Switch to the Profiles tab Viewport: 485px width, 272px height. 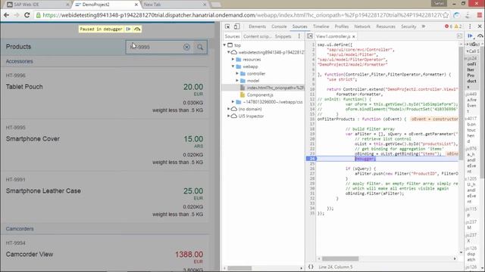(342, 26)
